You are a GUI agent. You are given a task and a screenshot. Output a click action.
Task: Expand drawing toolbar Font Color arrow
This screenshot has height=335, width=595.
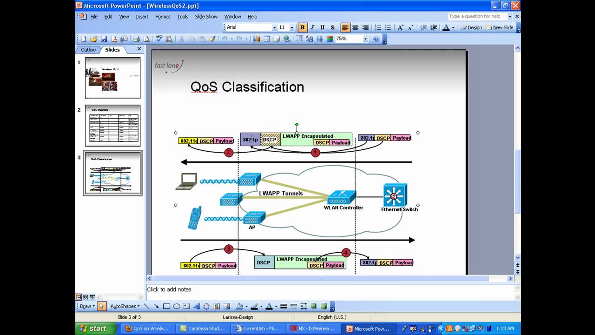(x=276, y=306)
